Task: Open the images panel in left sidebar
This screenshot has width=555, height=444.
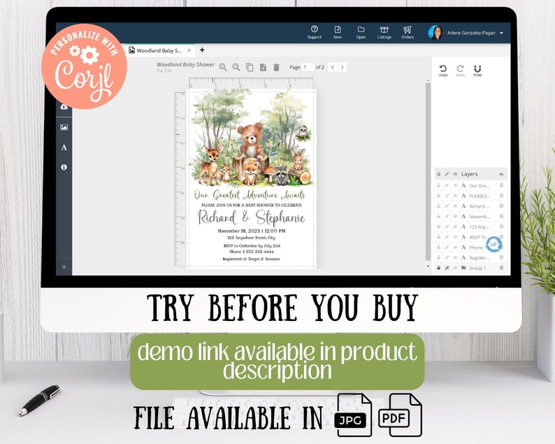Action: 64,127
